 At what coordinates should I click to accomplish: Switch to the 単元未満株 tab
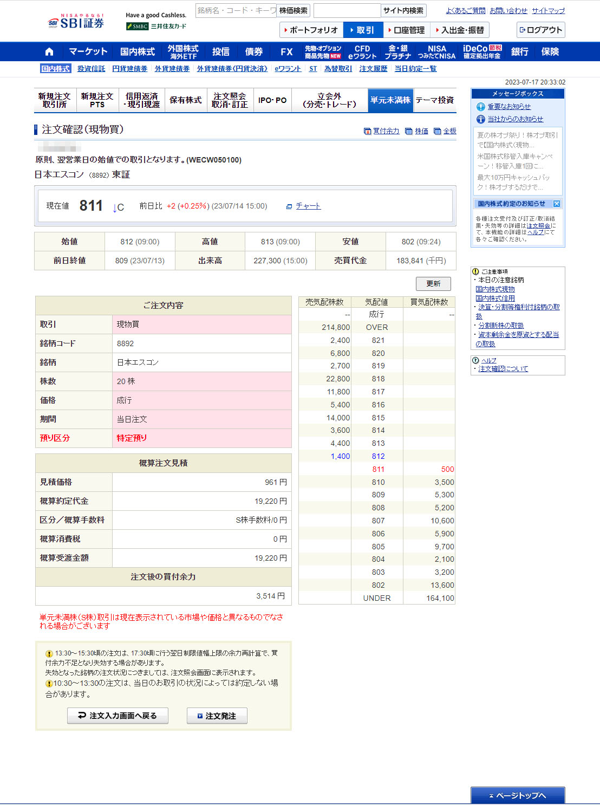(390, 100)
